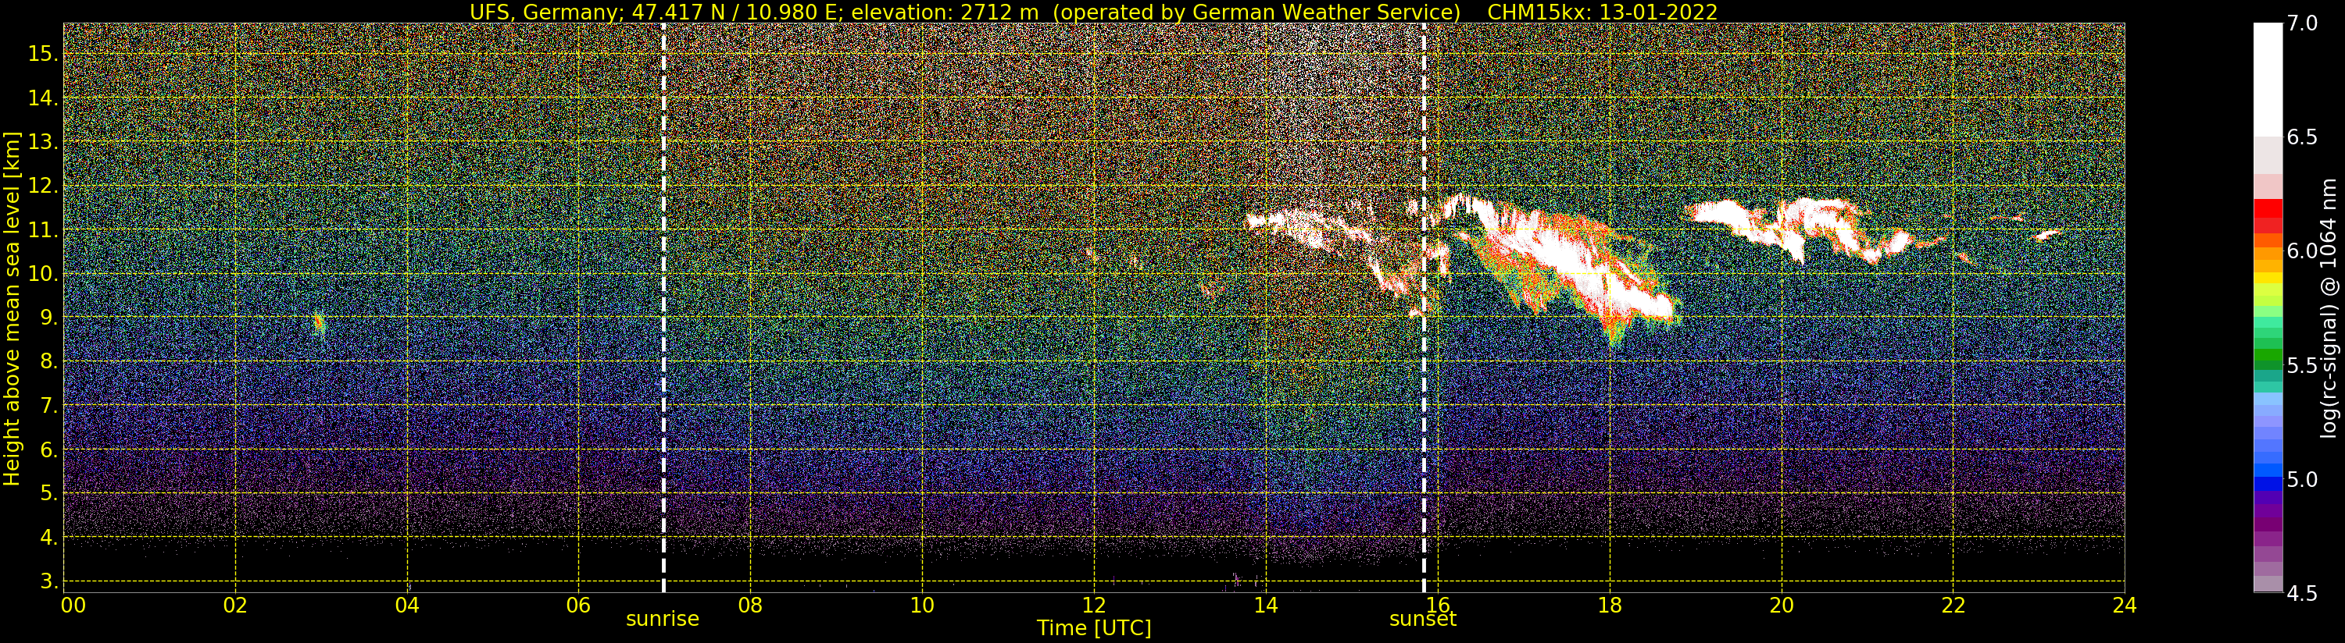Click the height axis tick label 15.
The width and height of the screenshot is (2345, 643).
click(43, 54)
